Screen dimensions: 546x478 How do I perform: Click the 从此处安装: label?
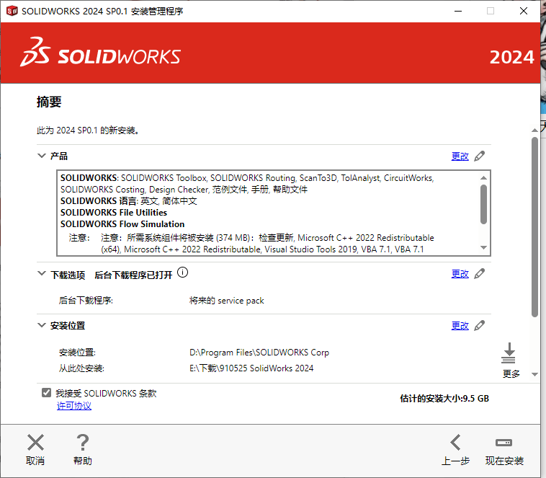(81, 368)
